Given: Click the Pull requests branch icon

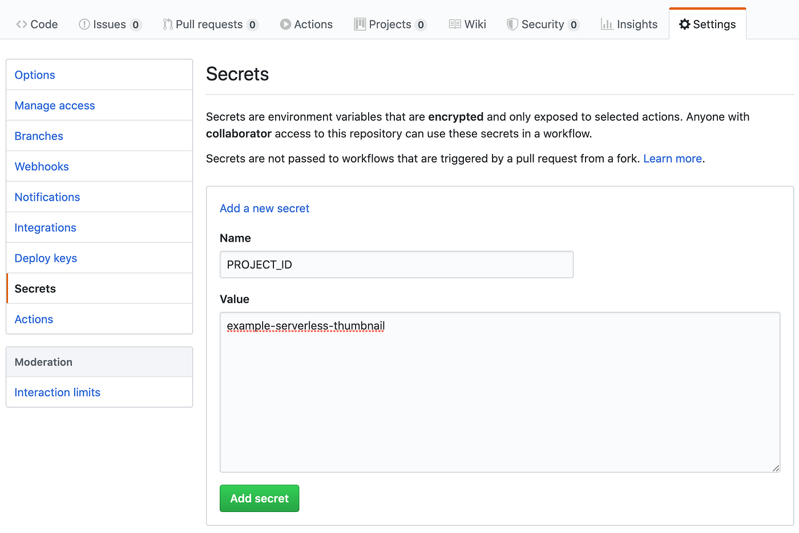Looking at the screenshot, I should pos(167,24).
